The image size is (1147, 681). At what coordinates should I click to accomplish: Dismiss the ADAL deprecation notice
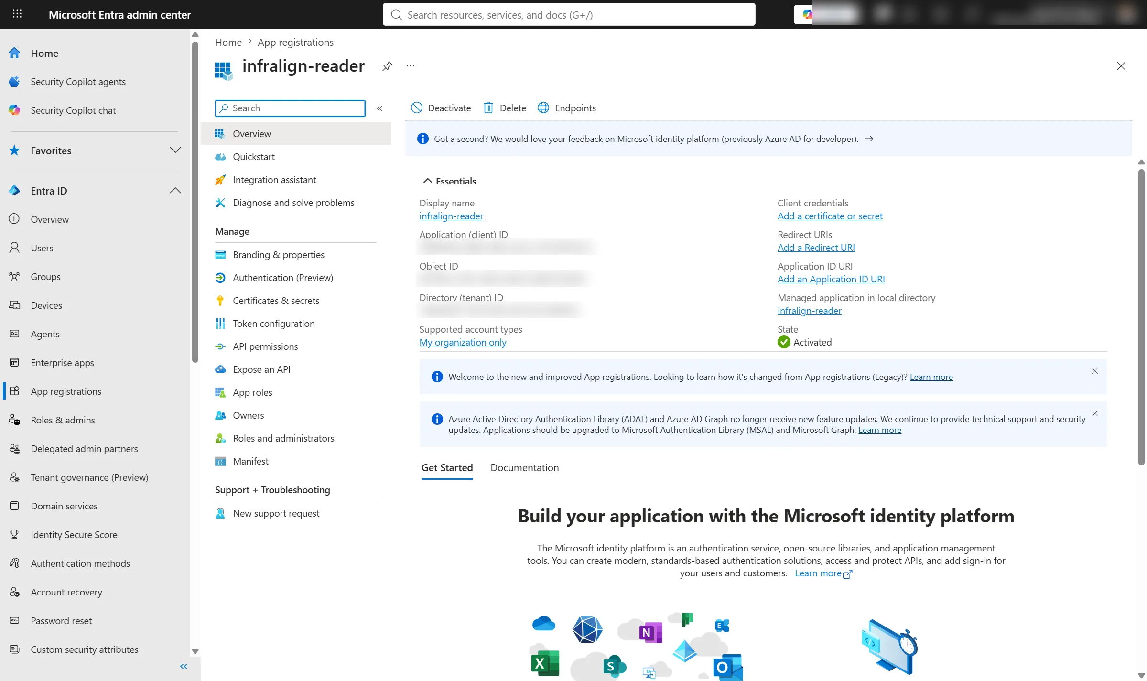pos(1095,413)
